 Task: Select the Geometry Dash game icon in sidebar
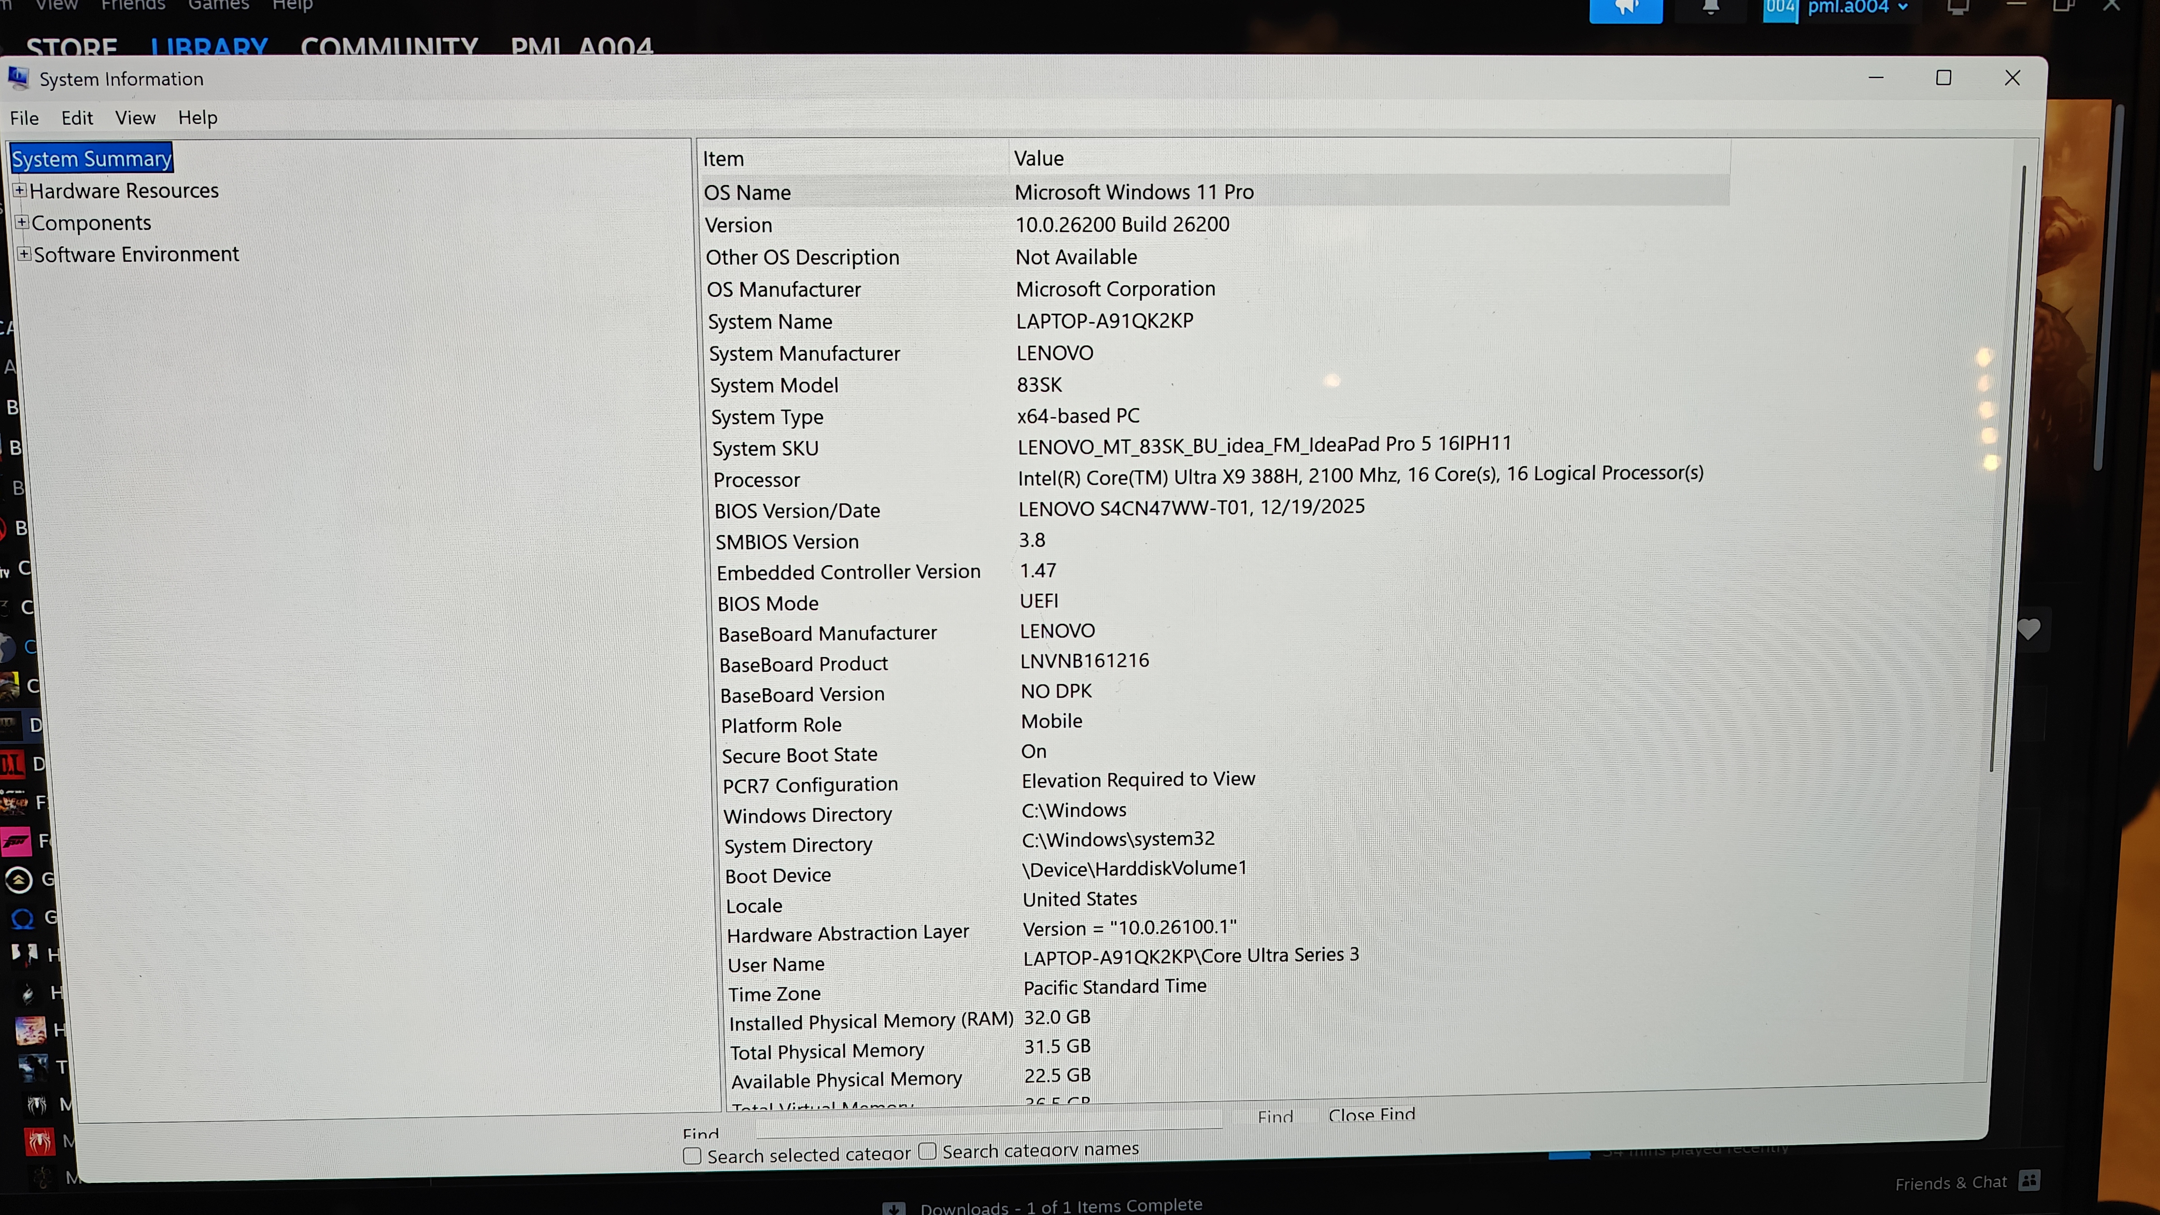[17, 879]
